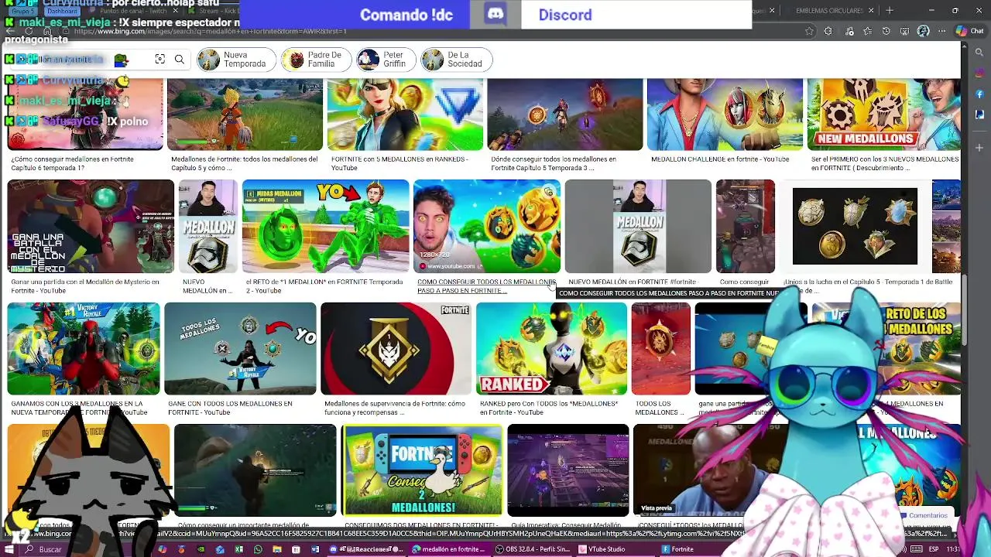The image size is (991, 557).
Task: Open Nintendo Switch Fortnite medallones thumbnail
Action: coord(422,470)
